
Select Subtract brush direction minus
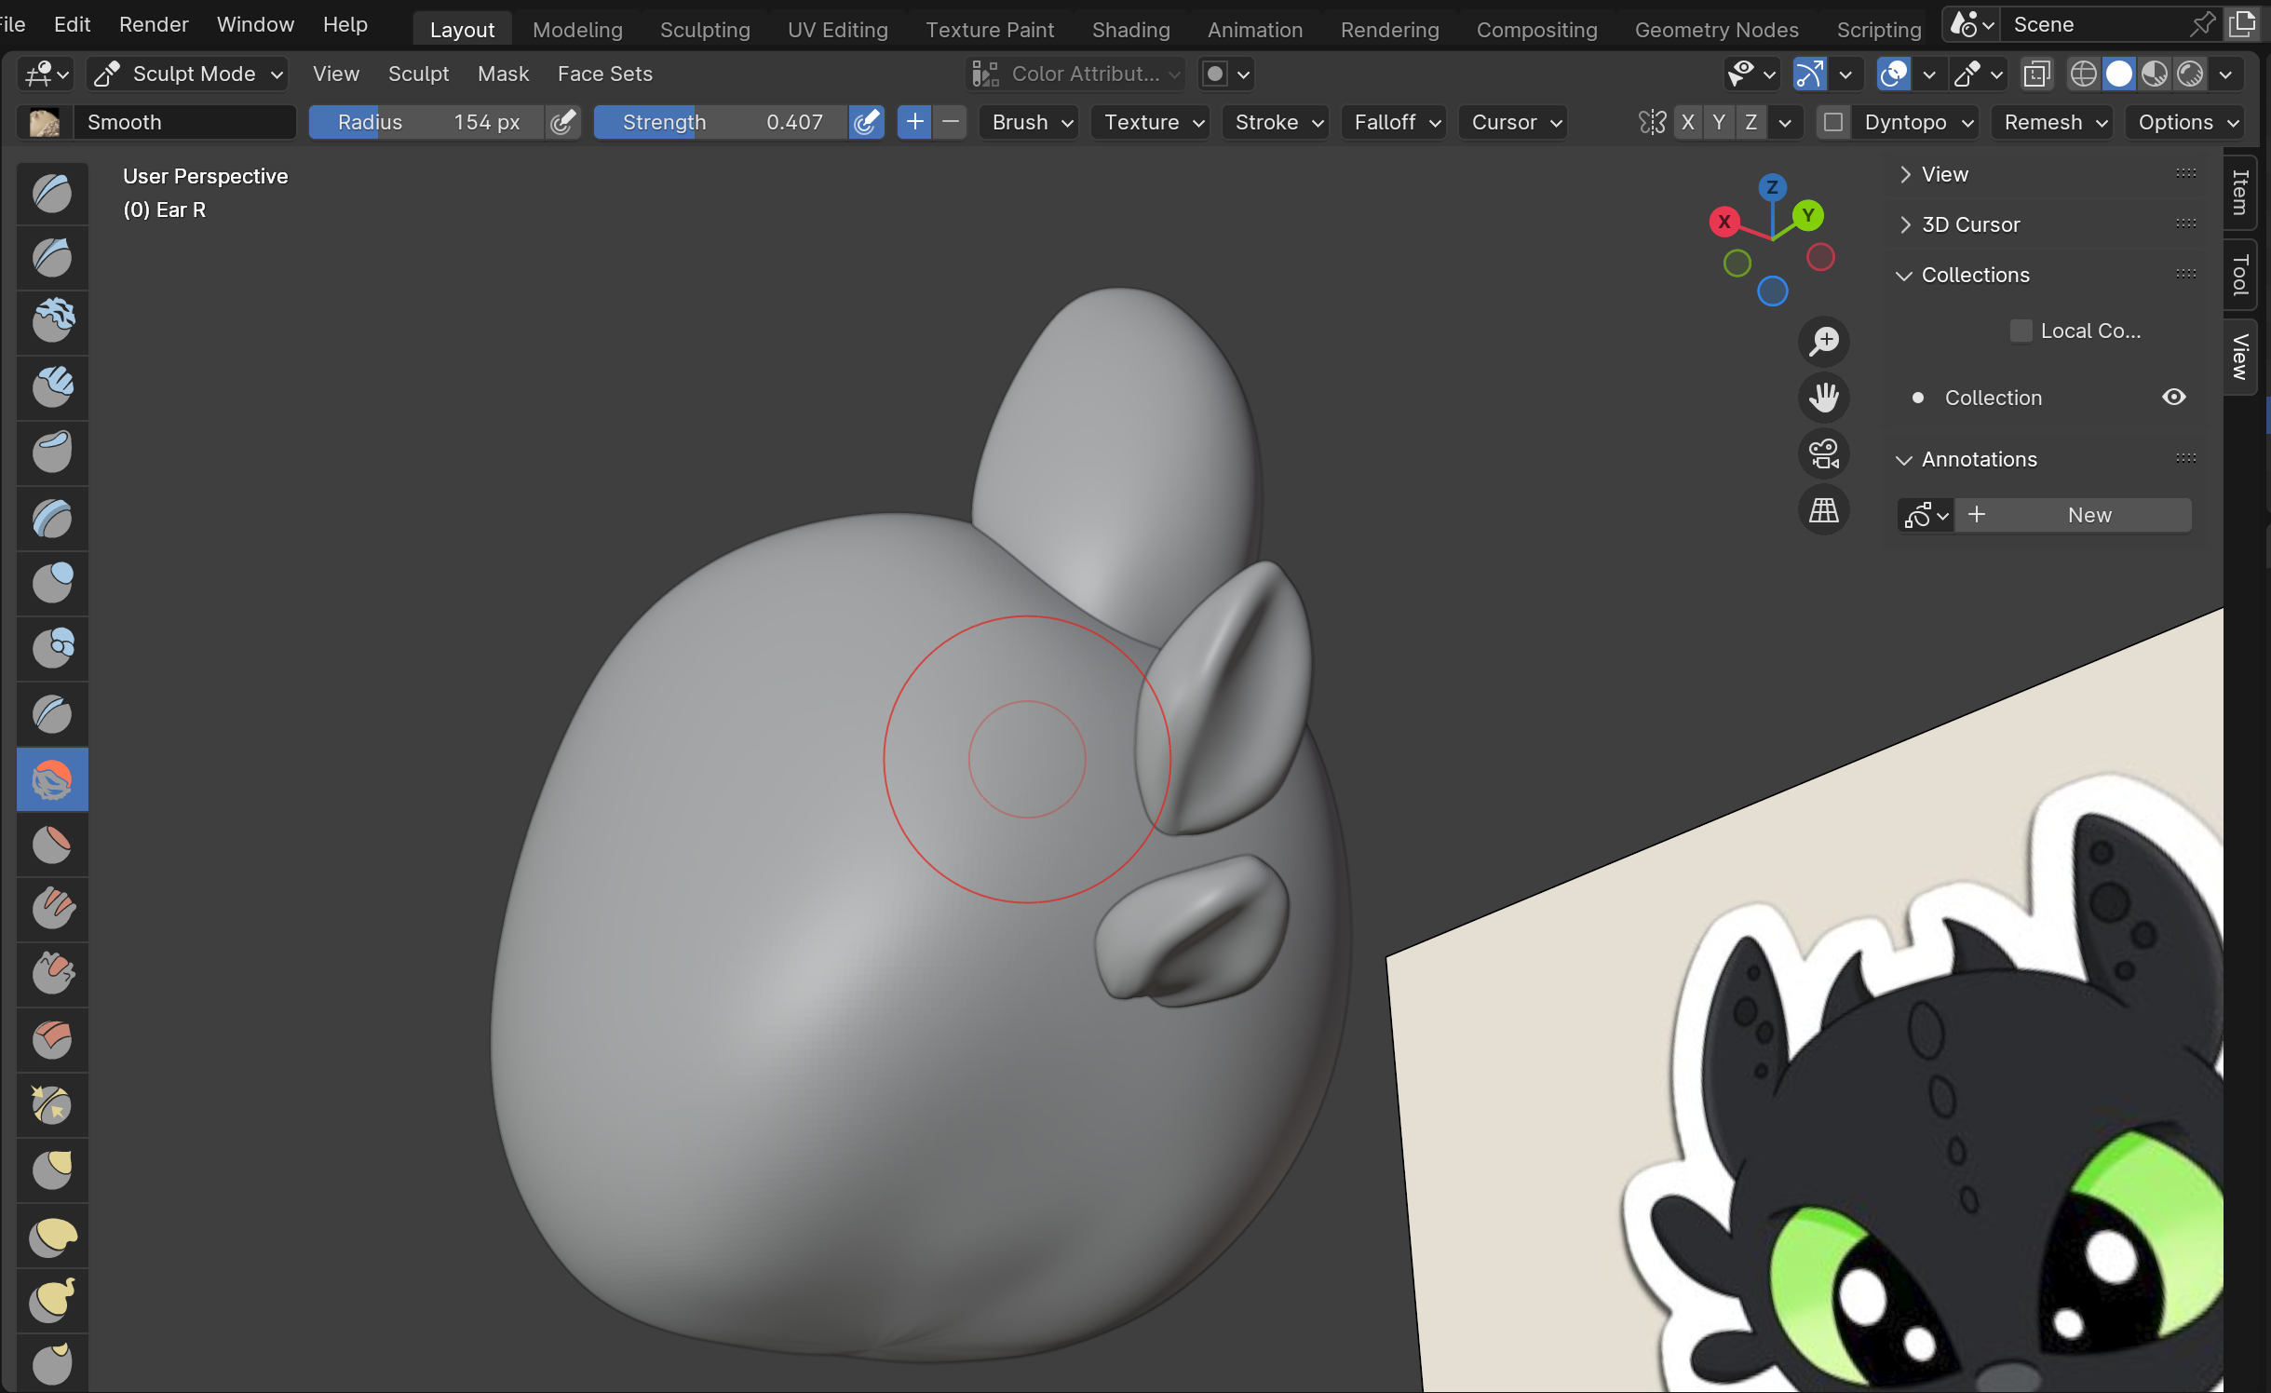click(950, 122)
